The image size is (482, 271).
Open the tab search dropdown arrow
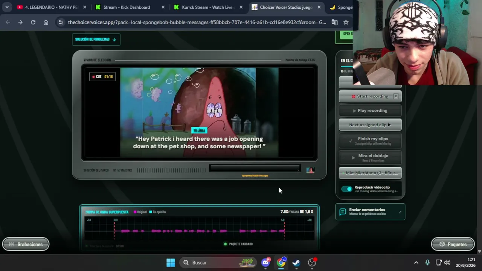[7, 7]
